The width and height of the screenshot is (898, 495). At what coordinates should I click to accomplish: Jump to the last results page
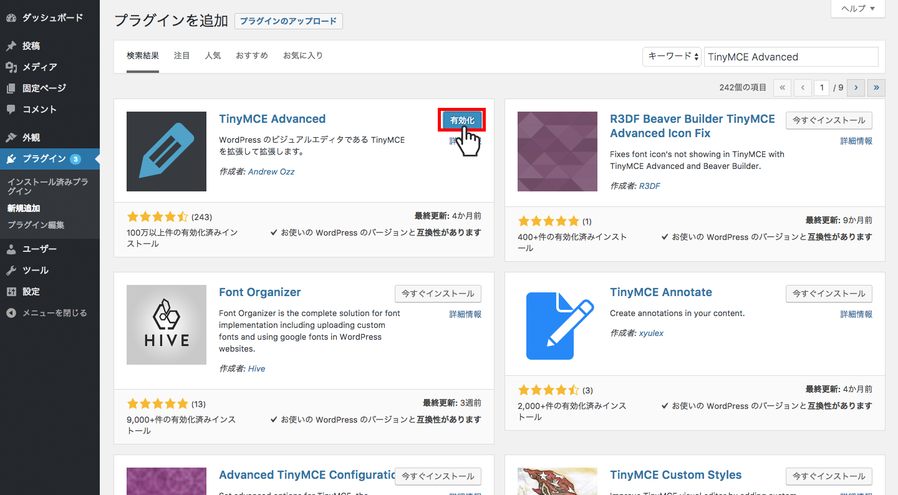tap(876, 88)
